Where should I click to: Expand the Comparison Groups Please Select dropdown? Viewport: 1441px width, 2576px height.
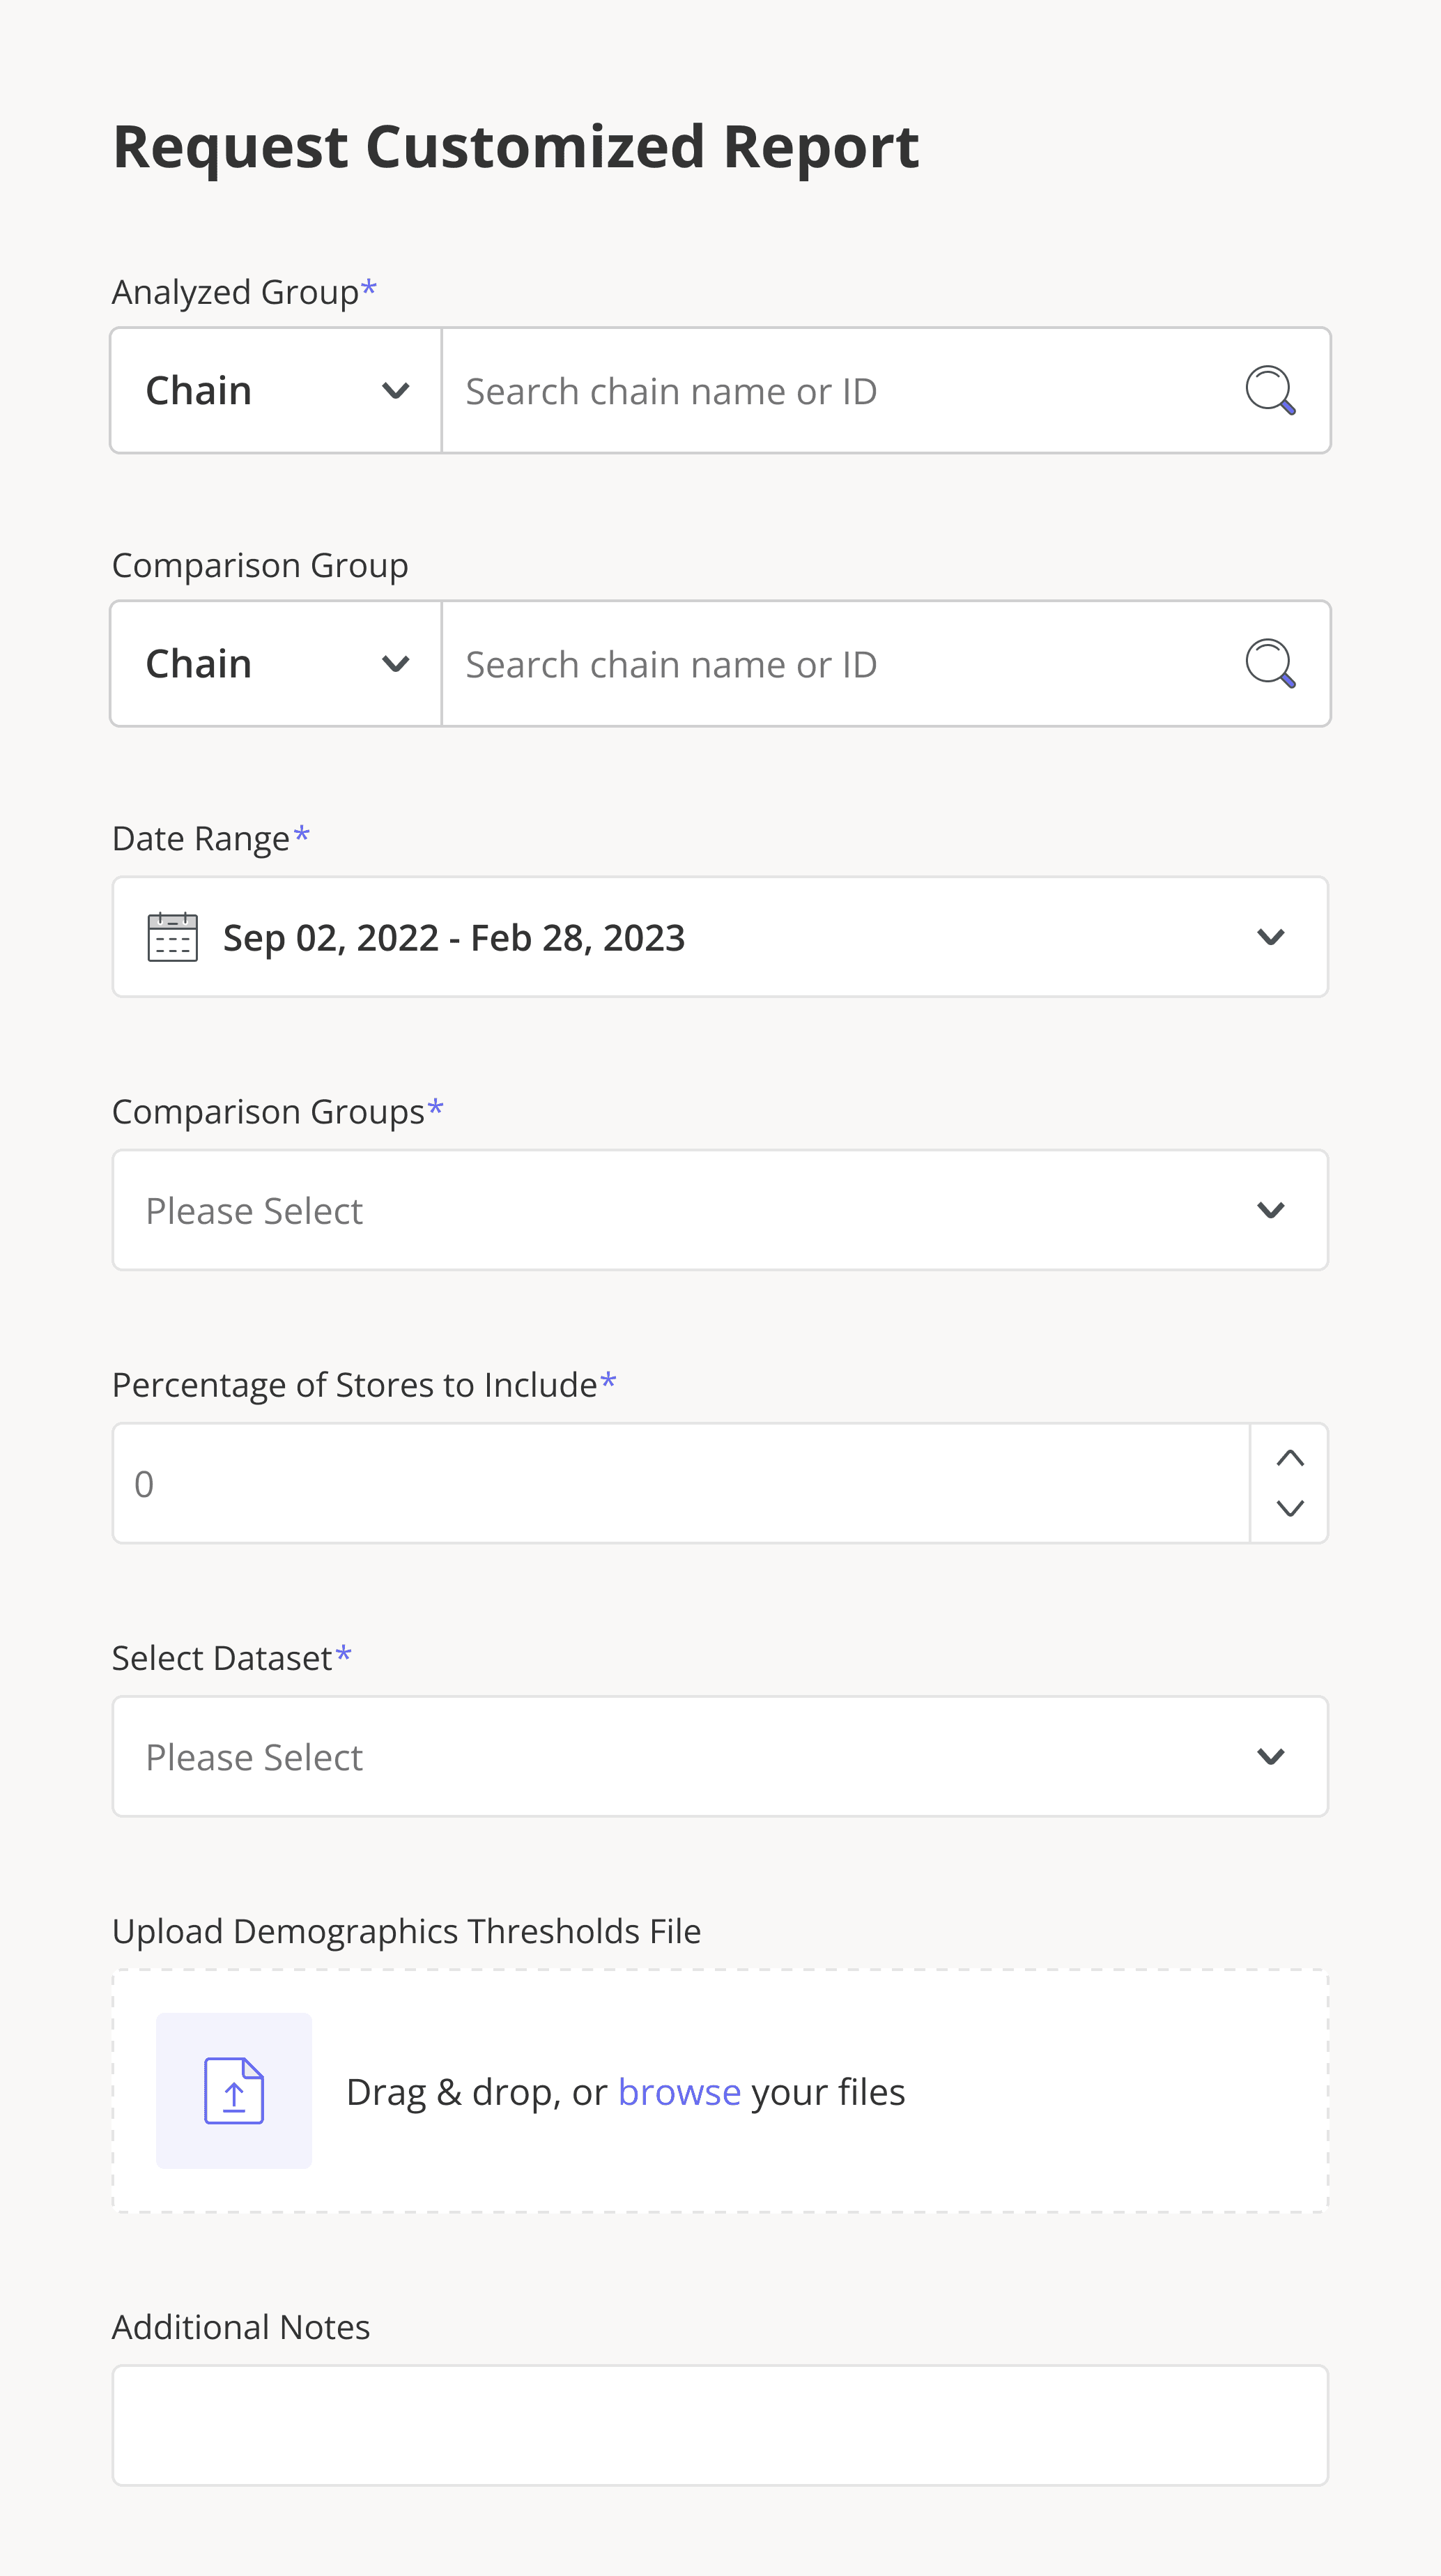(720, 1210)
